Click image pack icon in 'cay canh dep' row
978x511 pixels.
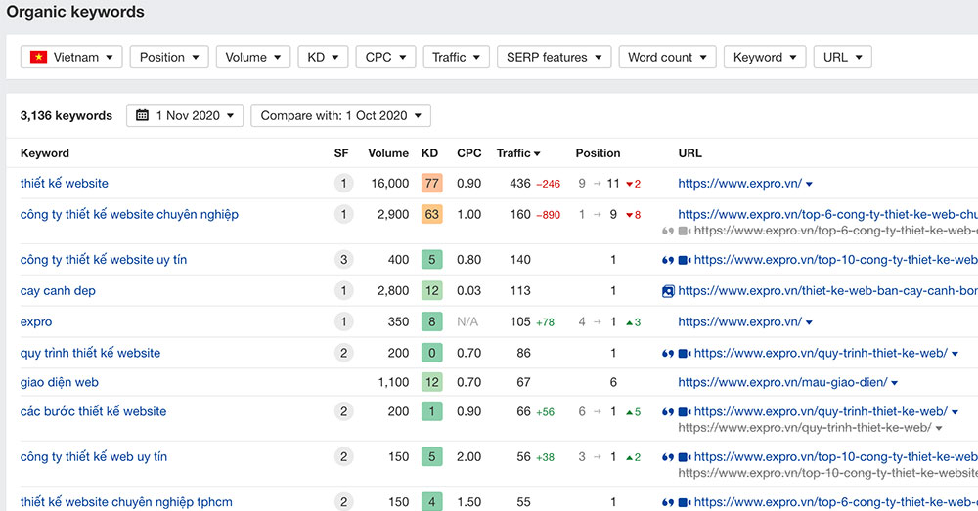pos(668,291)
